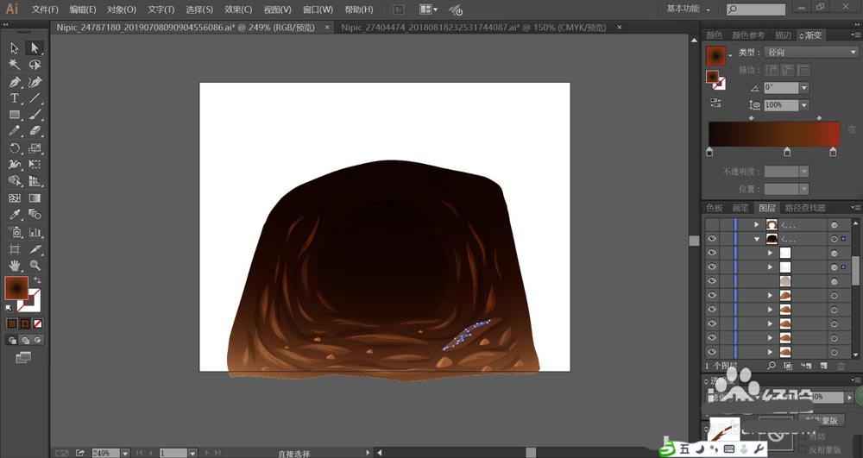Select the Artboard tool
This screenshot has width=863, height=458.
coord(15,249)
